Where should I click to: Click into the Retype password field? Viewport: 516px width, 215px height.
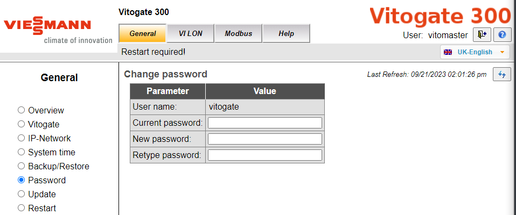click(265, 155)
